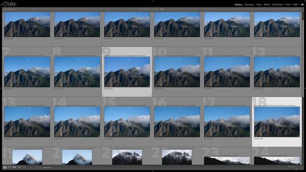Select photo in grid cell 14
The image size is (306, 172).
[x=77, y=122]
